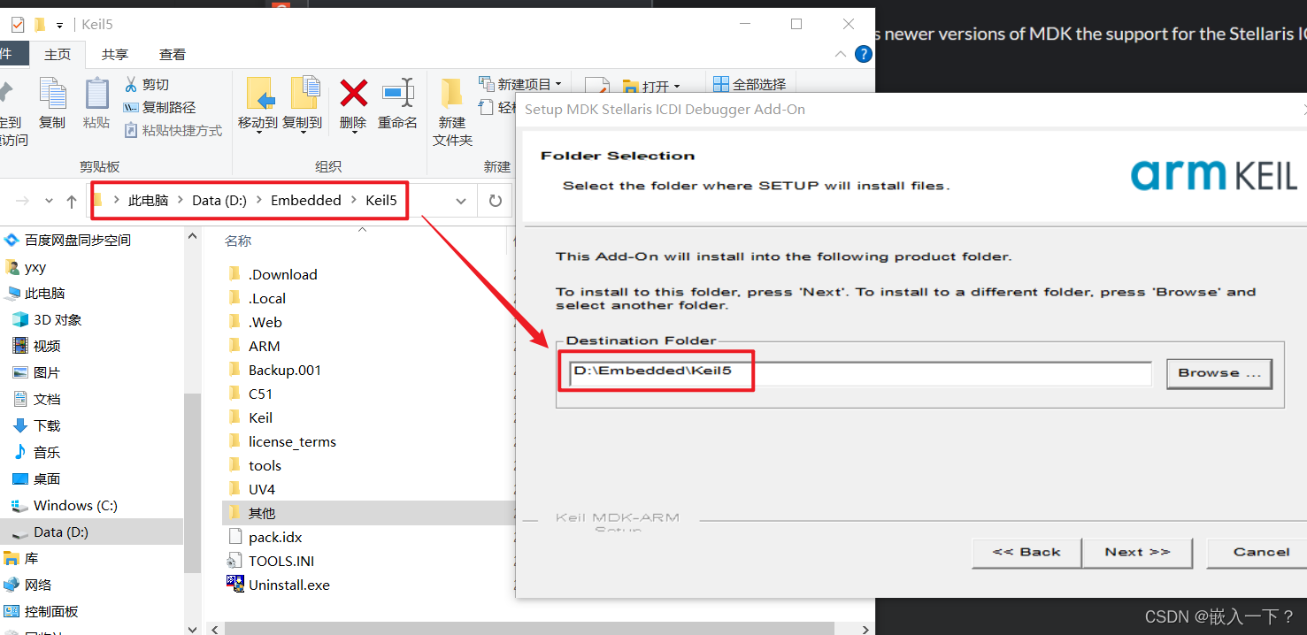The width and height of the screenshot is (1307, 635).
Task: Select the Keil folder
Action: pyautogui.click(x=260, y=417)
